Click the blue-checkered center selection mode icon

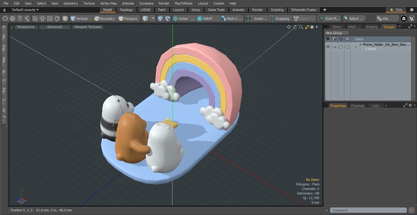[161, 19]
